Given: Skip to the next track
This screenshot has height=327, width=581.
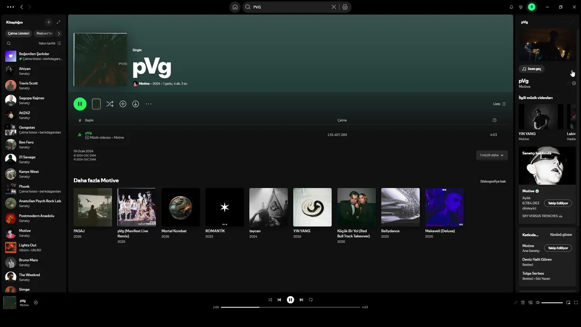Looking at the screenshot, I should tap(301, 300).
